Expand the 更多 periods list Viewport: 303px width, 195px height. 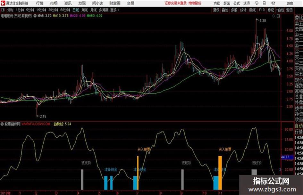[115, 10]
